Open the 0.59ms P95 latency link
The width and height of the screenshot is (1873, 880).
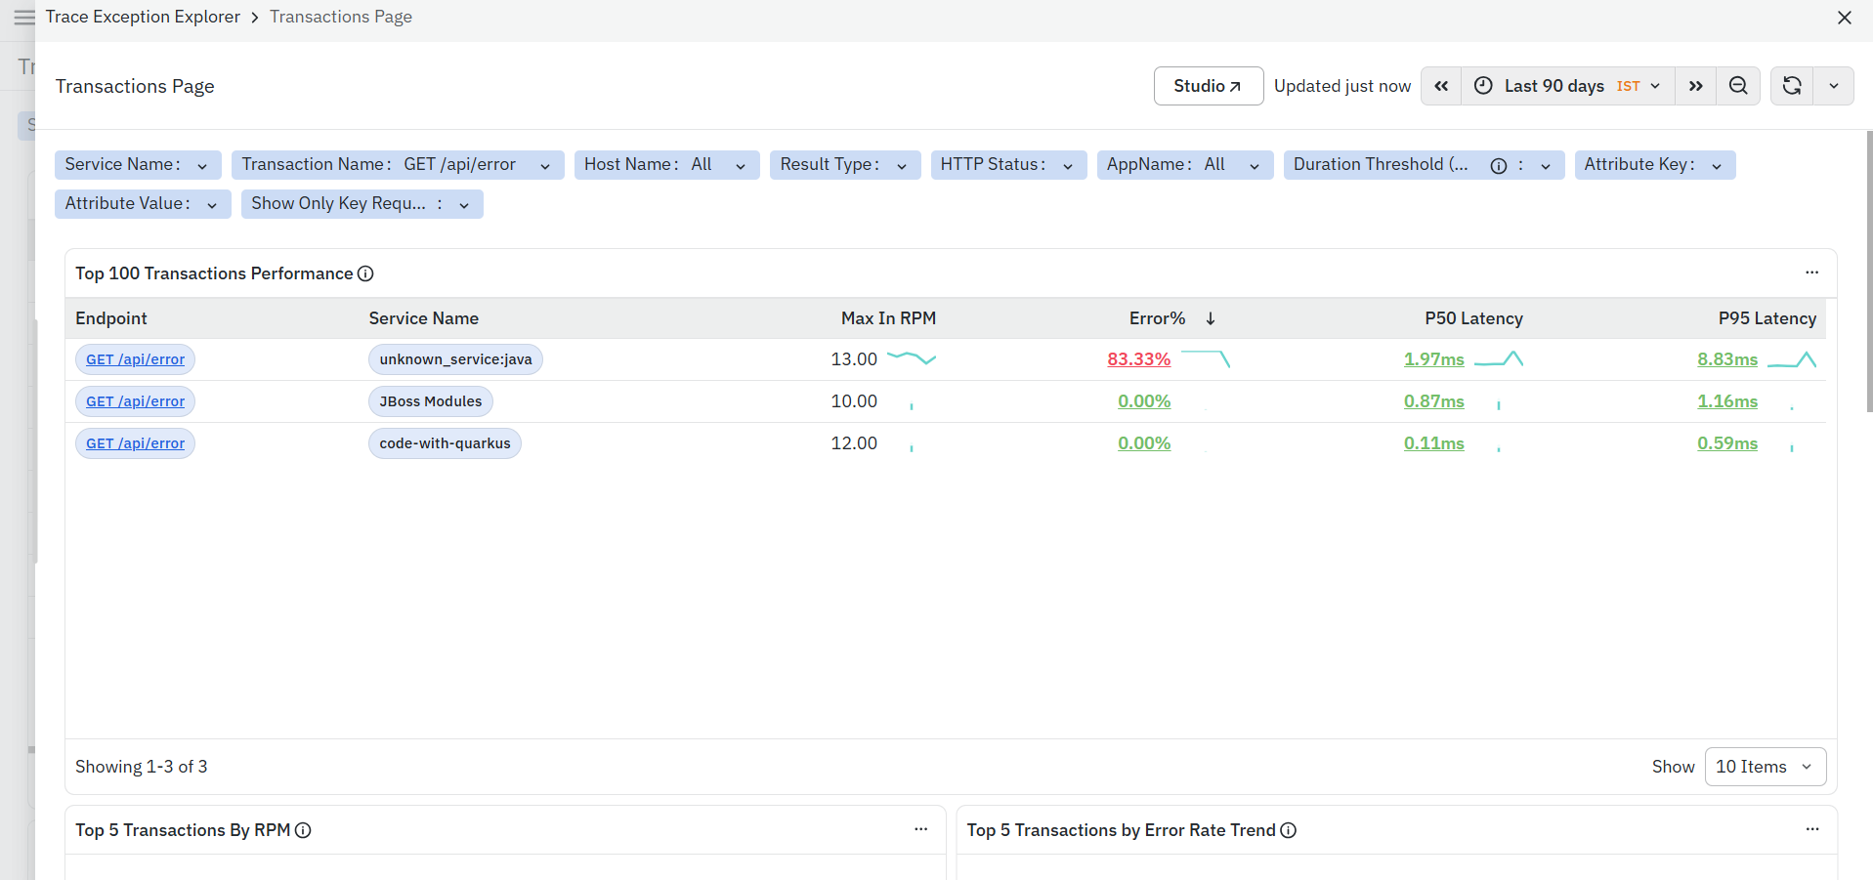1727,443
